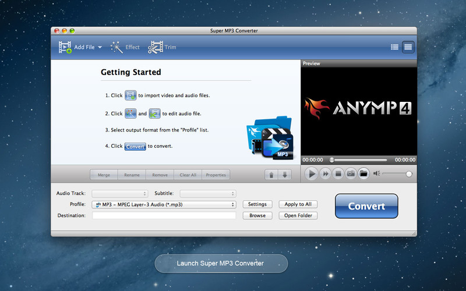Viewport: 466px width, 291px height.
Task: Take a snapshot with the camera icon
Action: [x=351, y=173]
